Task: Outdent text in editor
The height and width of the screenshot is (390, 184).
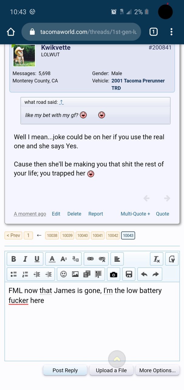Action: pyautogui.click(x=37, y=274)
